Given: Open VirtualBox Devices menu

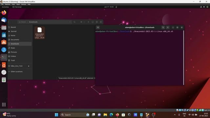Looking at the screenshot, I should [x=24, y=4].
